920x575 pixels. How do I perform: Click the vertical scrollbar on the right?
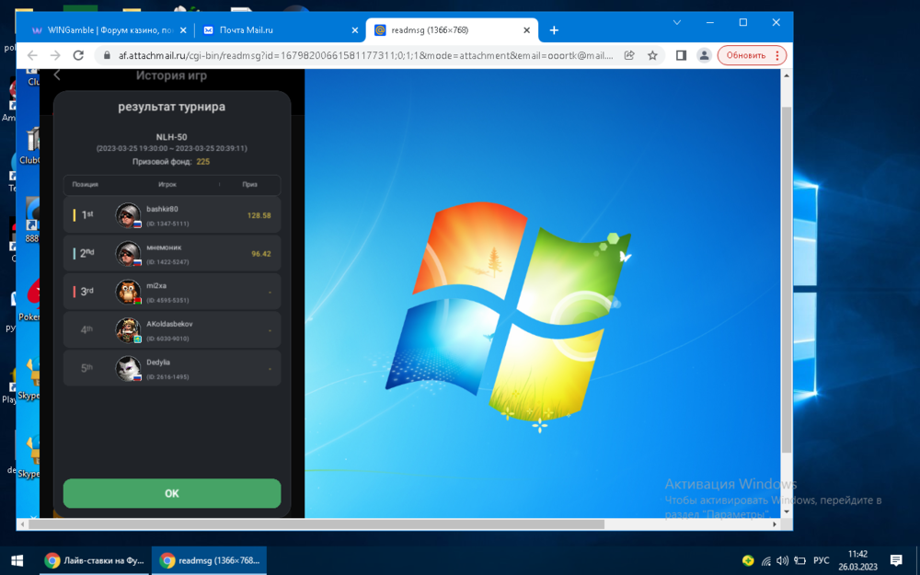point(786,276)
